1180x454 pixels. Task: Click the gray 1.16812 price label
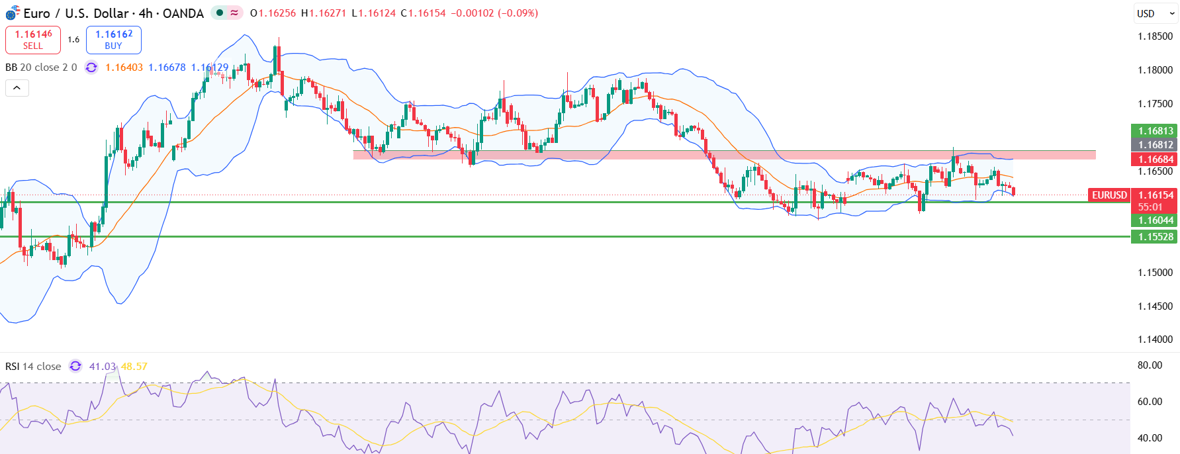pos(1154,145)
